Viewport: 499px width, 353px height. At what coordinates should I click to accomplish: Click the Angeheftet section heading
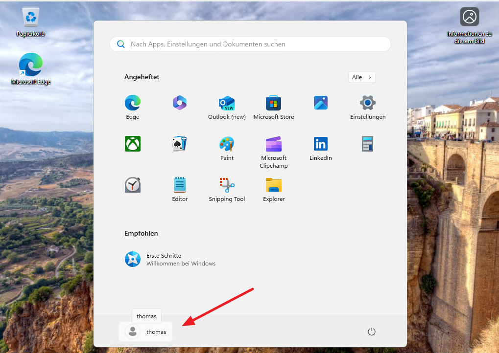(x=142, y=77)
